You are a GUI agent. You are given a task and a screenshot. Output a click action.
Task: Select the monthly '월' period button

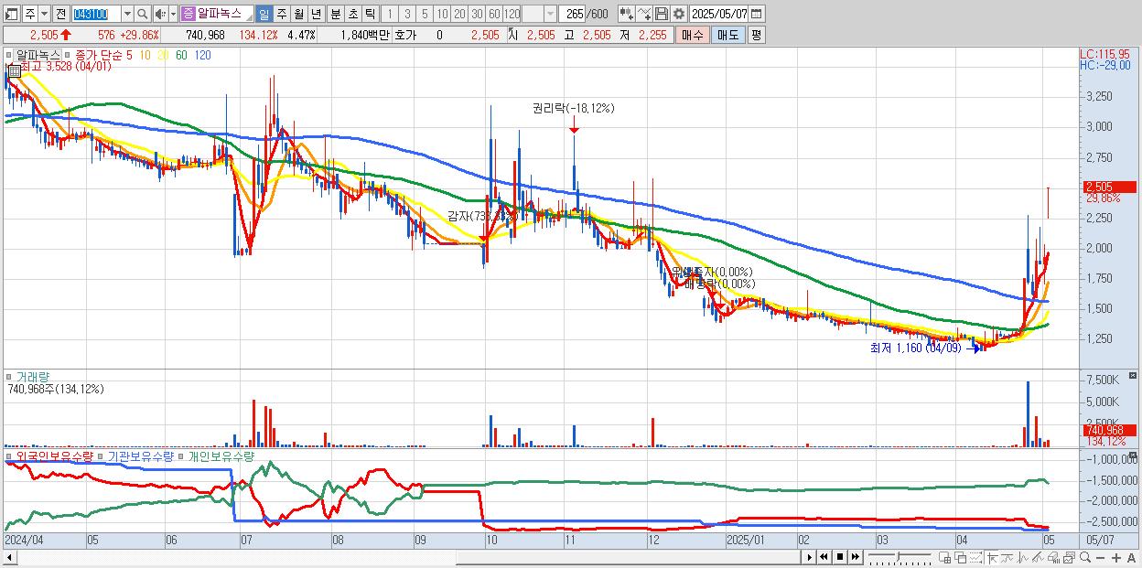tap(298, 14)
